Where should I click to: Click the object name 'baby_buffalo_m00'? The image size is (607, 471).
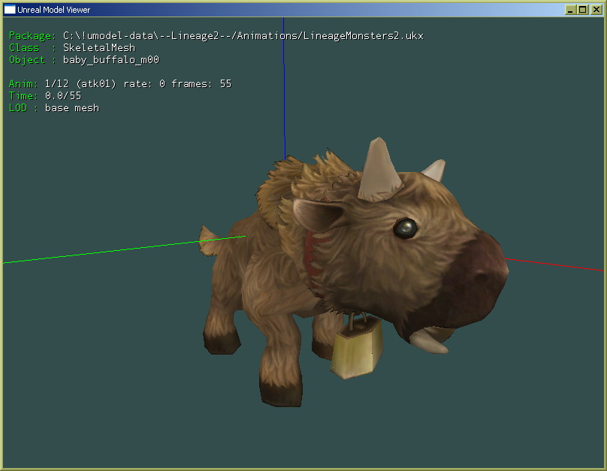coord(111,60)
